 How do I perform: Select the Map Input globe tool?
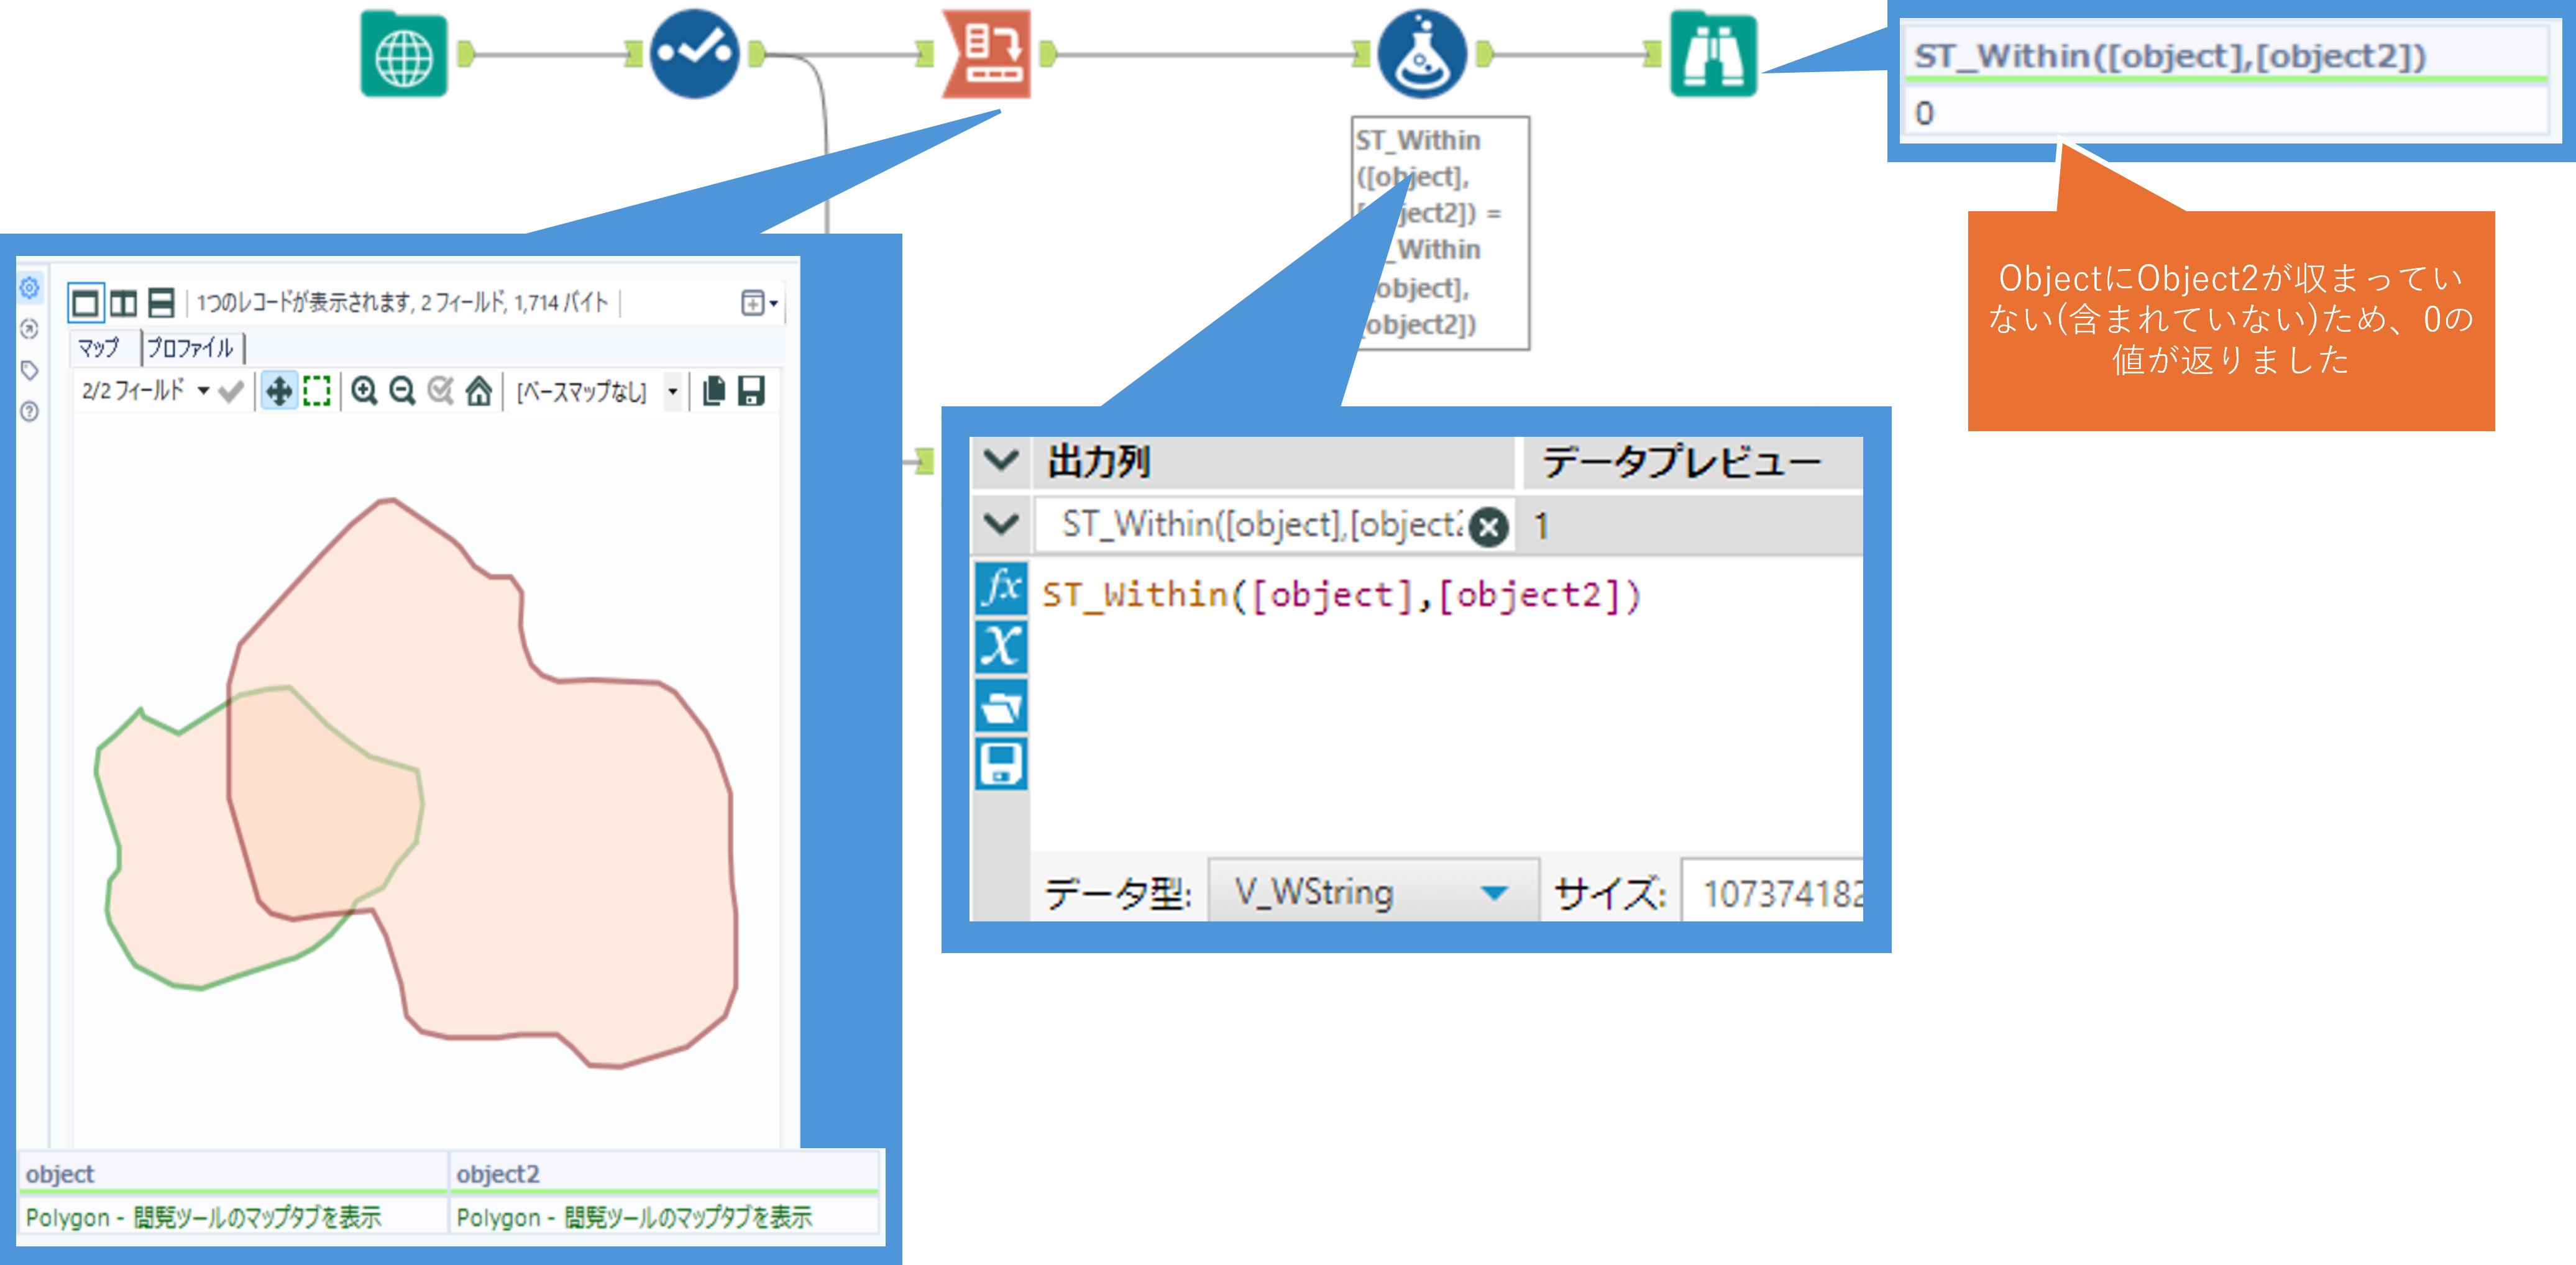pos(403,54)
